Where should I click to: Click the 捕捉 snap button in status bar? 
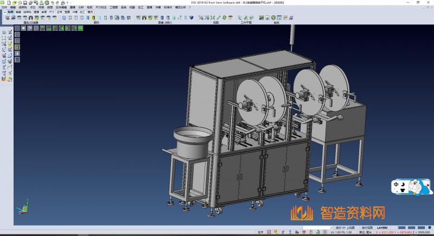pyautogui.click(x=260, y=232)
